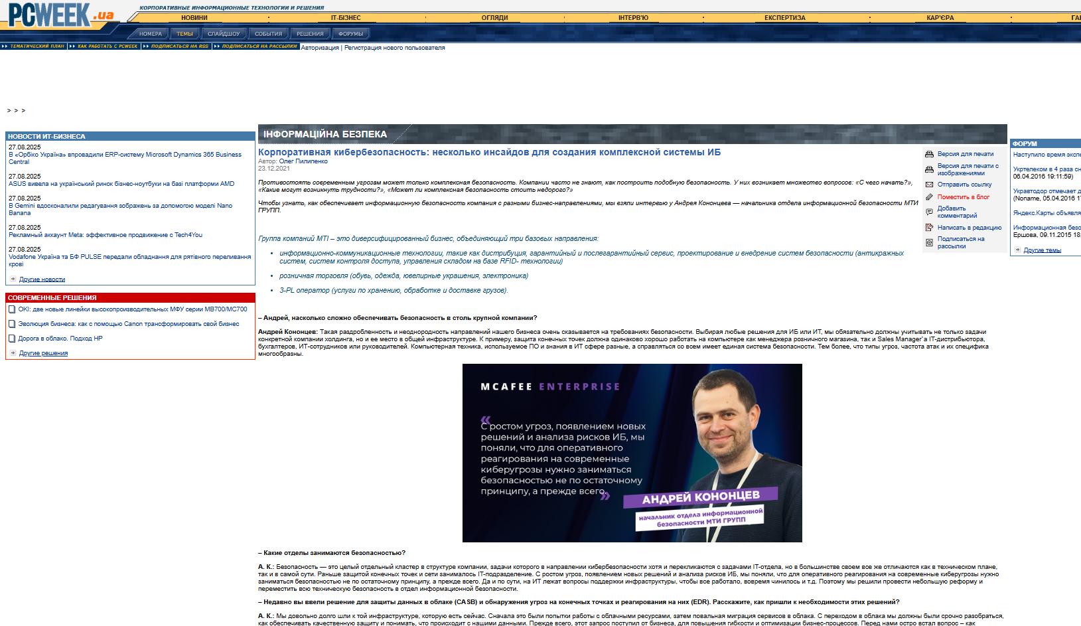Screen dimensions: 1081x626
Task: Open OKI MB700/MC700 МФУ article
Action: [x=133, y=309]
